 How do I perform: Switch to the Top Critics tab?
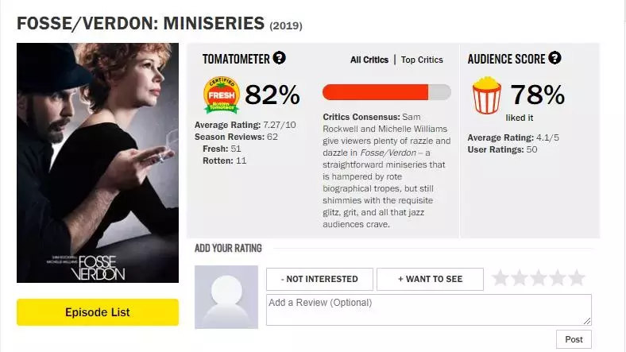point(422,60)
